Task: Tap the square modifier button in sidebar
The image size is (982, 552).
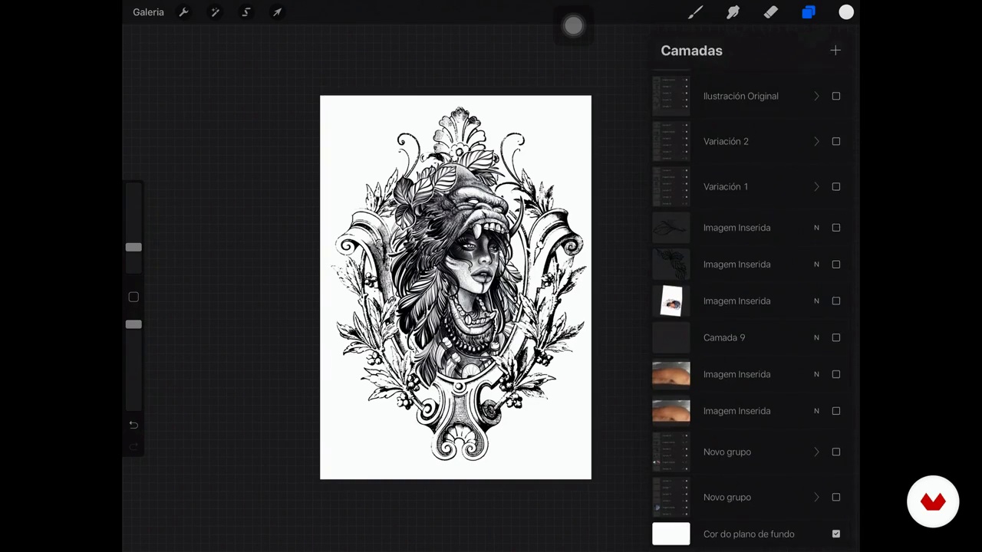Action: tap(133, 297)
